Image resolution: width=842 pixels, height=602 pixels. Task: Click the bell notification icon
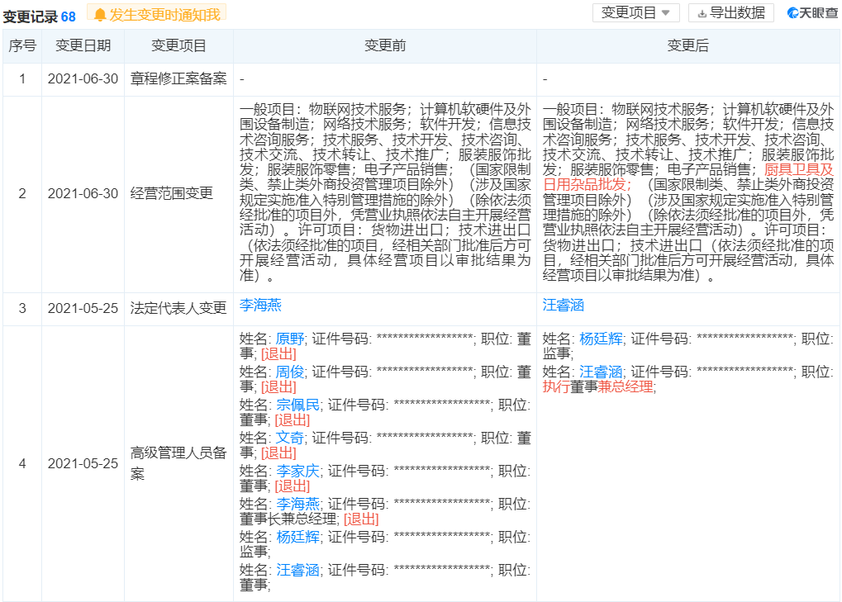click(x=99, y=15)
